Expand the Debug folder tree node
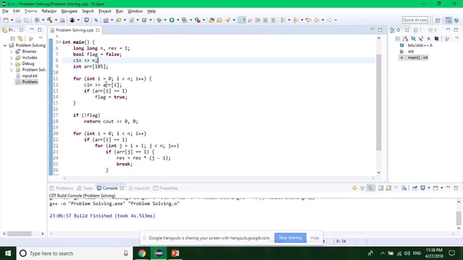 [x=11, y=64]
